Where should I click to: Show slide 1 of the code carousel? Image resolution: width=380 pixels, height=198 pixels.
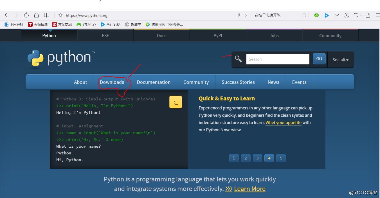(x=234, y=158)
